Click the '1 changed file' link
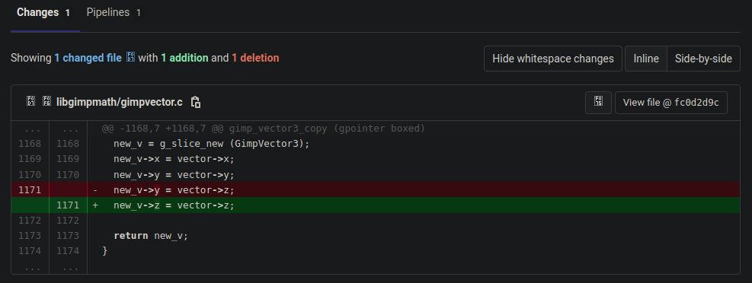This screenshot has height=283, width=752. tap(88, 58)
